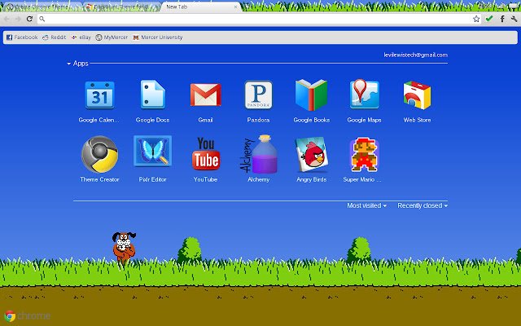Launch the Angry Birds app
The width and height of the screenshot is (521, 326).
point(311,154)
